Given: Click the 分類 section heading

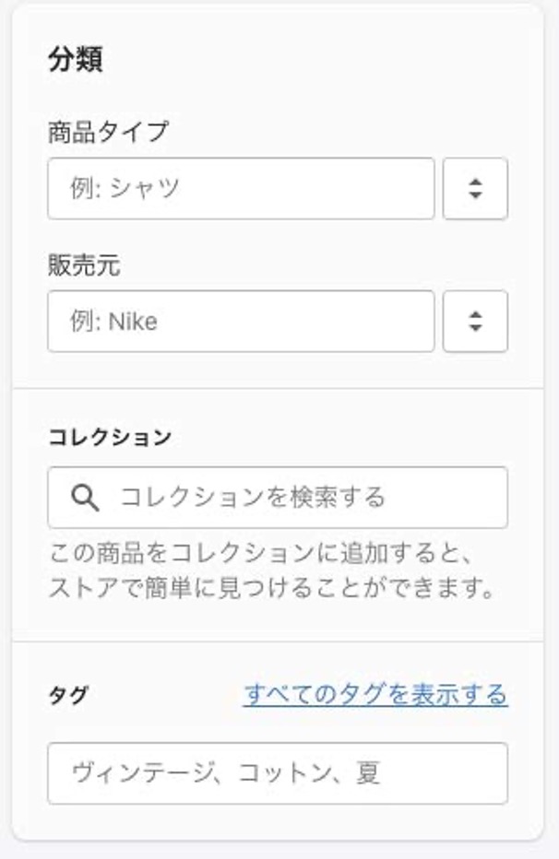Looking at the screenshot, I should coord(75,61).
